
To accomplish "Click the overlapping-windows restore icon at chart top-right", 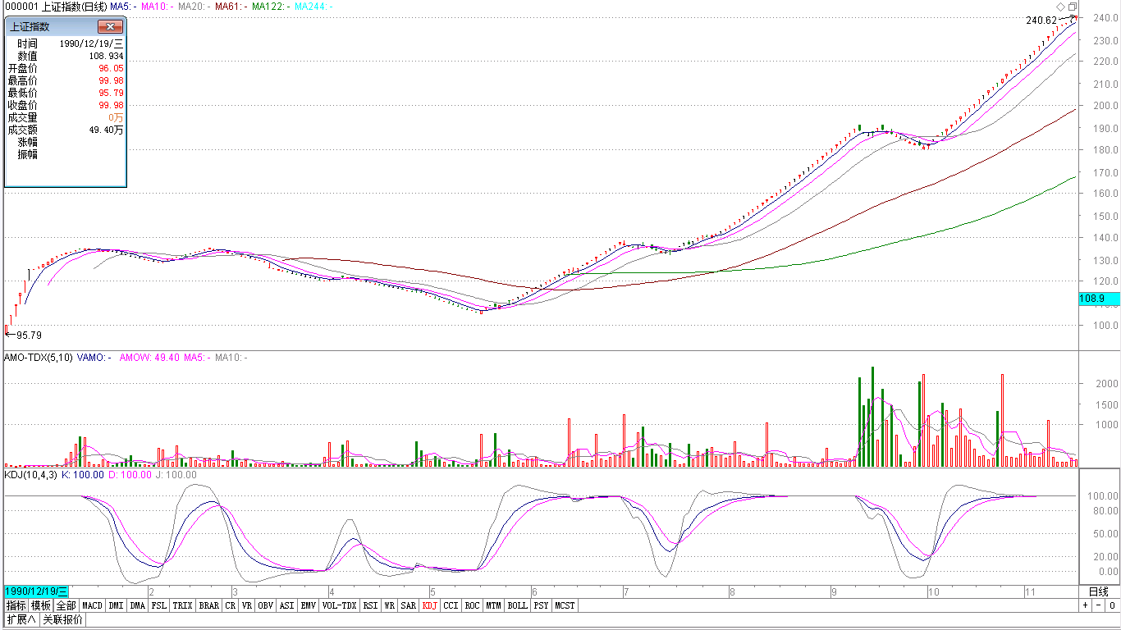I will [1073, 7].
